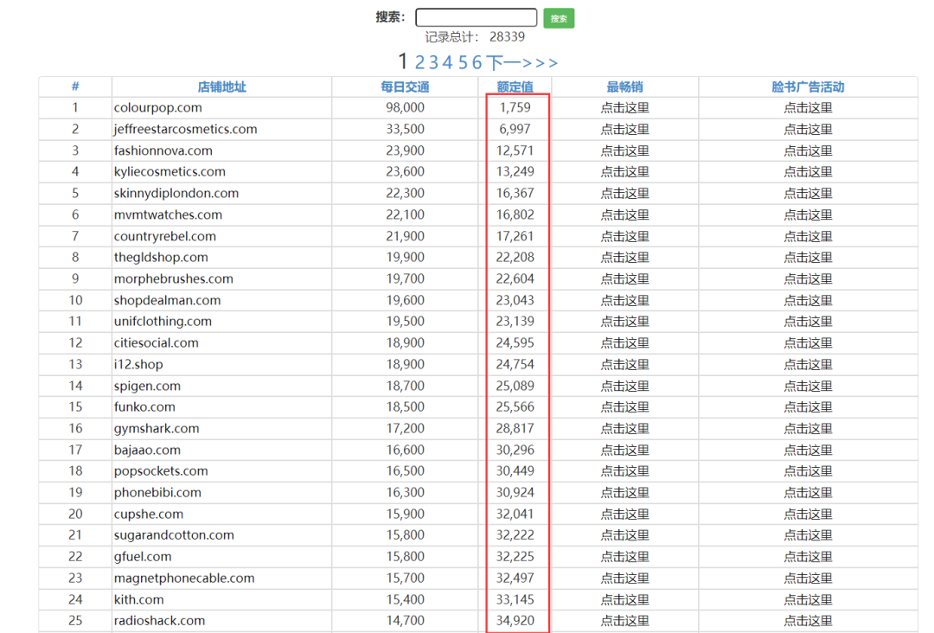Open 最畅销 link for colourpop.com
This screenshot has width=934, height=633.
coord(625,108)
